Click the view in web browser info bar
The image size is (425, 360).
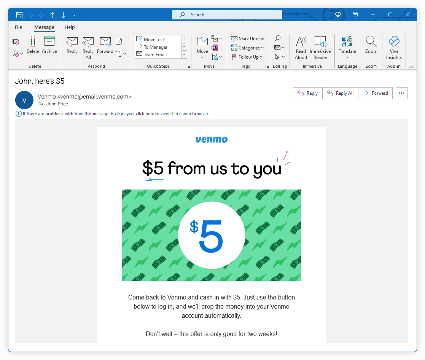[116, 114]
